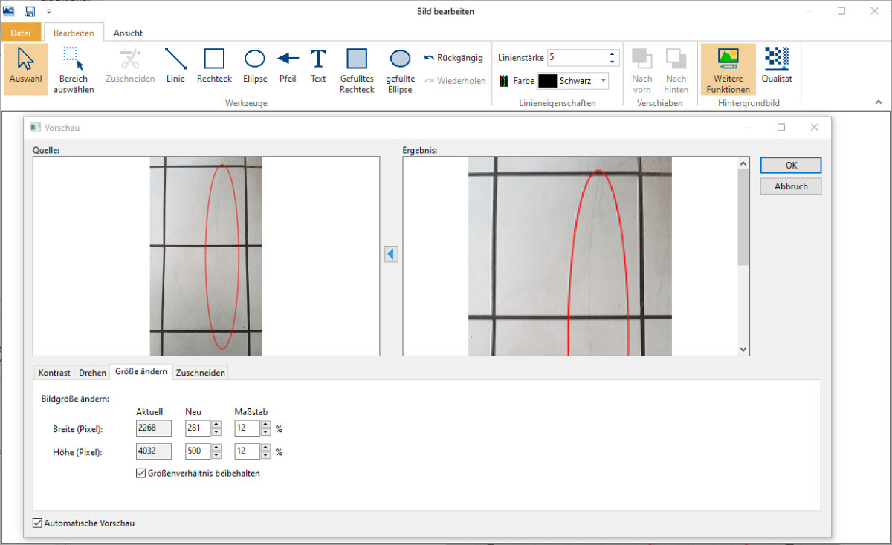Cancel via the Abbruch button
This screenshot has height=545, width=892.
pos(791,186)
